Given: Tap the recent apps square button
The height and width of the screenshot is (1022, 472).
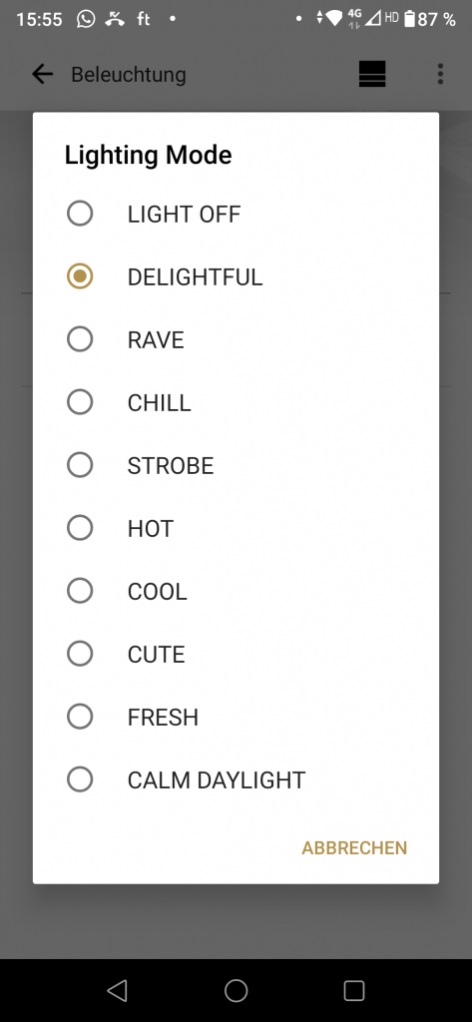Looking at the screenshot, I should click(x=354, y=991).
